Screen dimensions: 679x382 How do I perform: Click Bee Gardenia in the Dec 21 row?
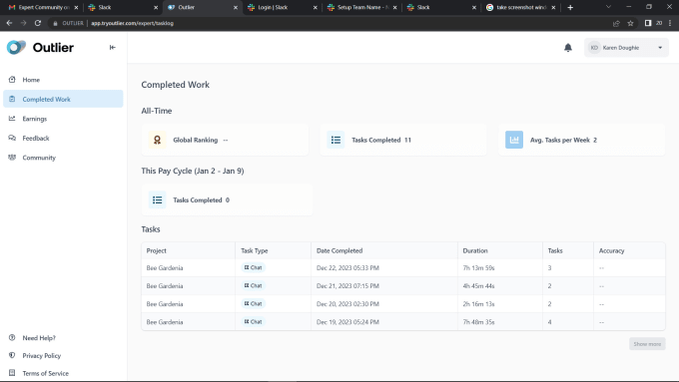click(165, 286)
